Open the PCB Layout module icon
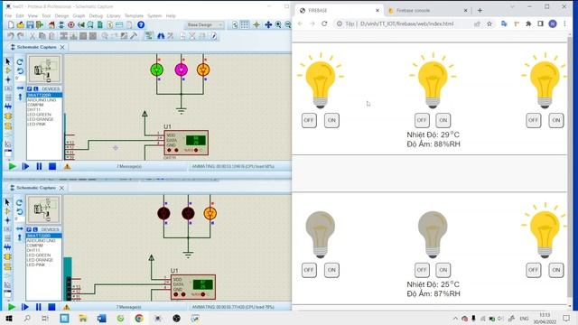This screenshot has width=578, height=325. click(x=71, y=24)
